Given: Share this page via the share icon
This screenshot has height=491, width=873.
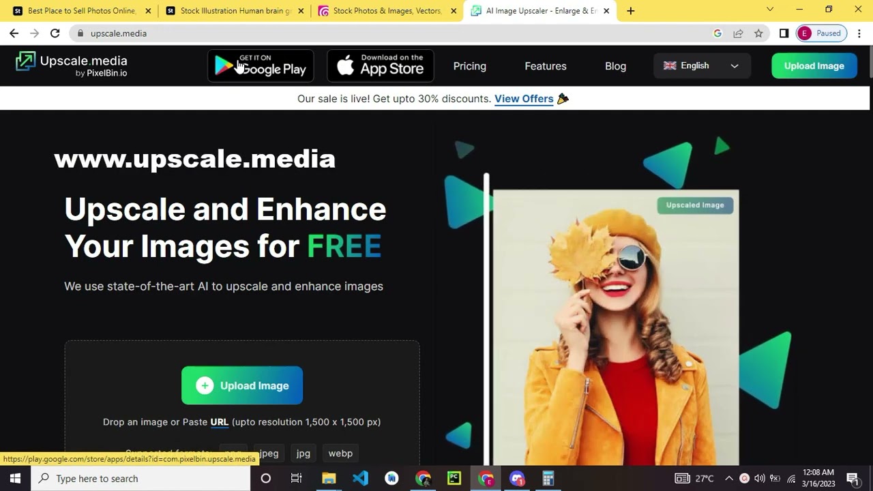Looking at the screenshot, I should click(x=738, y=33).
